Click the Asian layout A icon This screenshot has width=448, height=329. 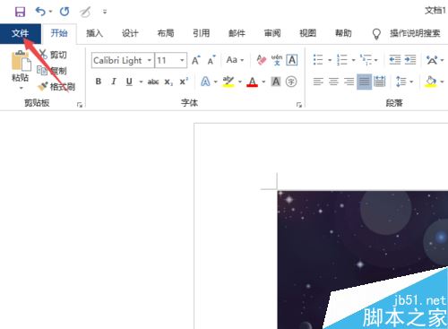432,60
